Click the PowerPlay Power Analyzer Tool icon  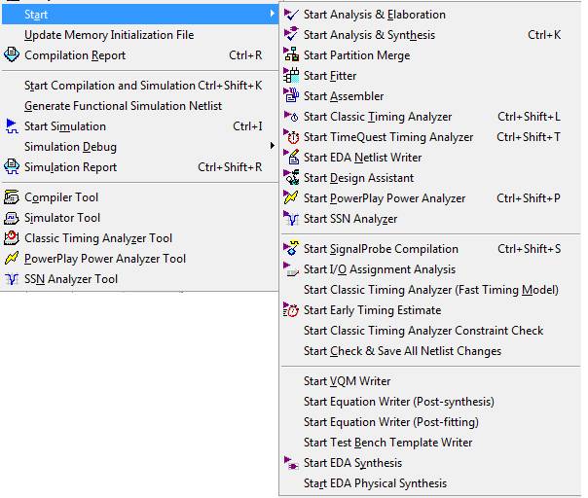[12, 259]
